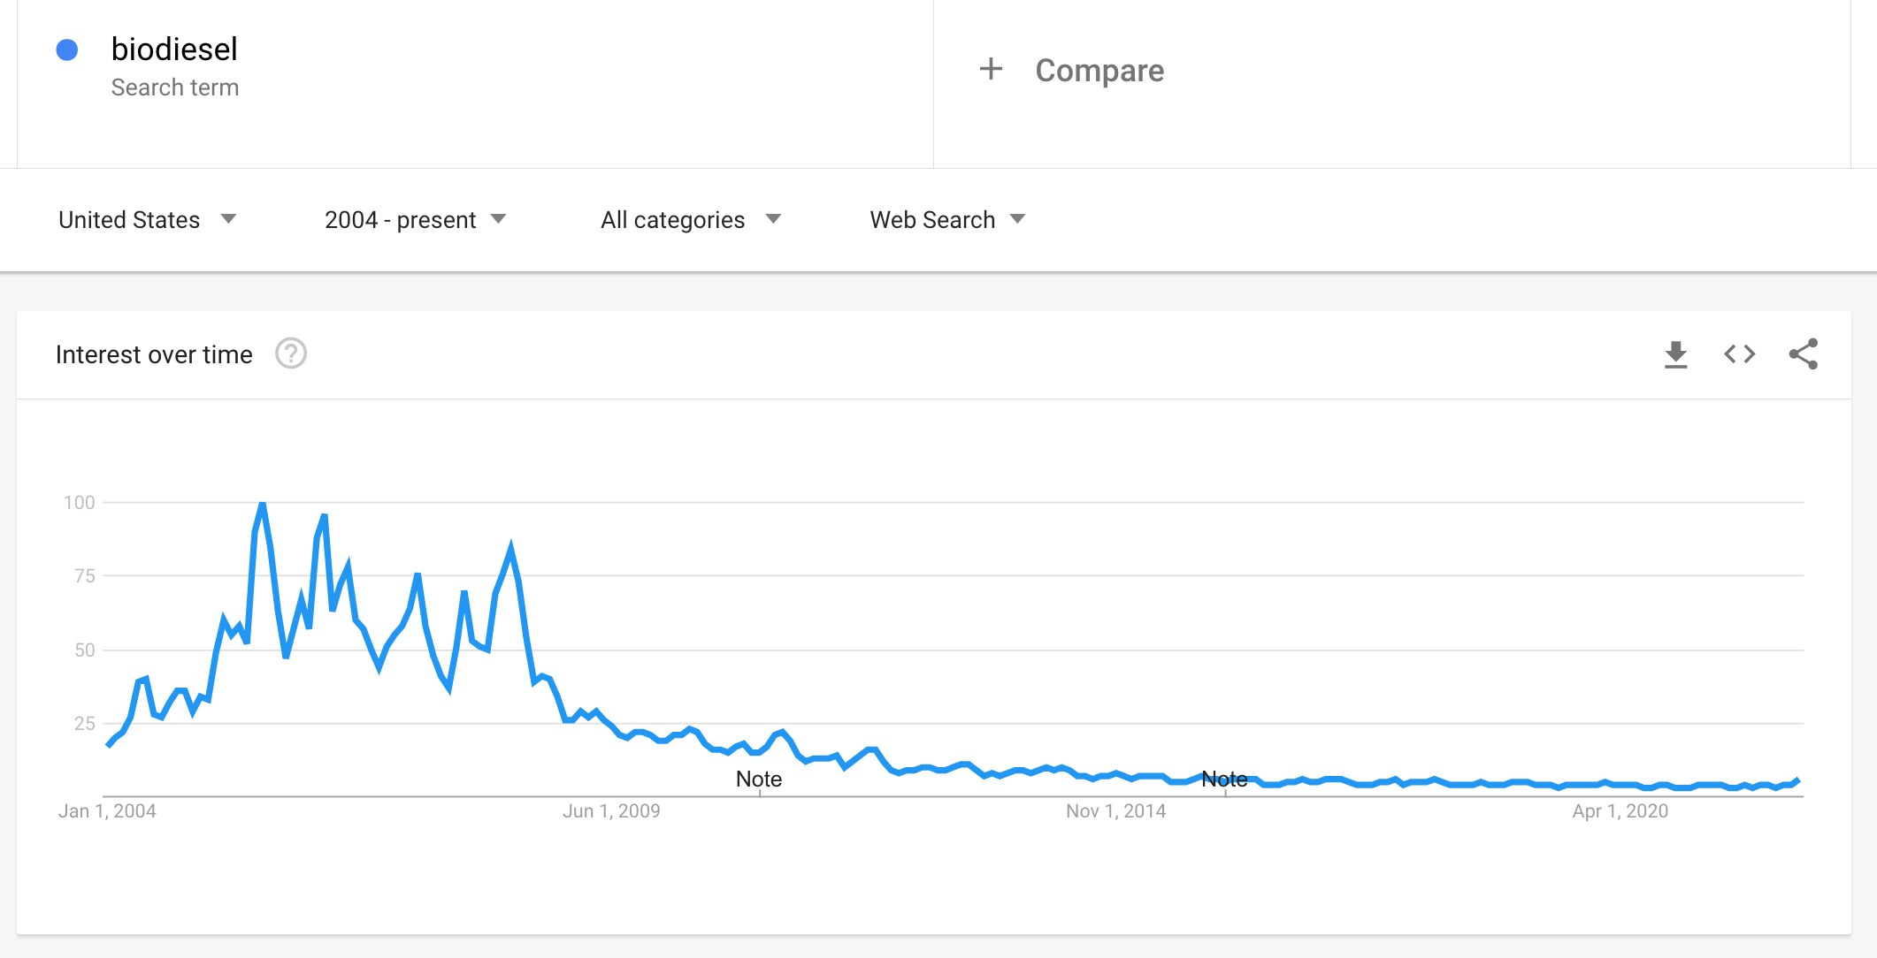Edit the biodiesel search term
Image resolution: width=1877 pixels, height=958 pixels.
click(174, 49)
